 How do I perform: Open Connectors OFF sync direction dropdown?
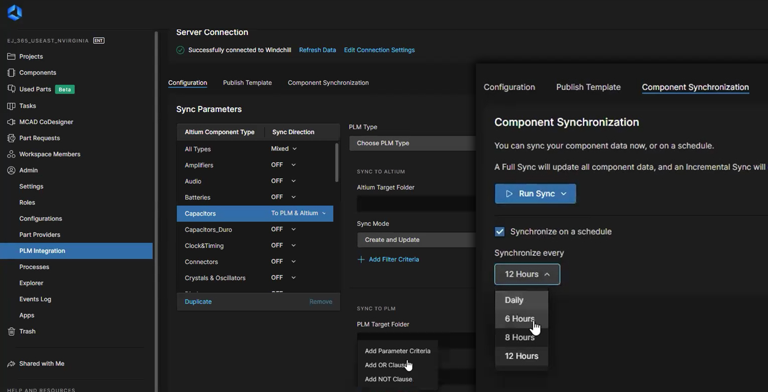(x=283, y=261)
